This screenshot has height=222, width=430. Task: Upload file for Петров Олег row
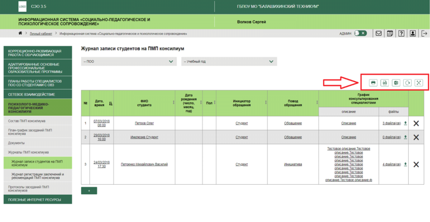(x=406, y=123)
